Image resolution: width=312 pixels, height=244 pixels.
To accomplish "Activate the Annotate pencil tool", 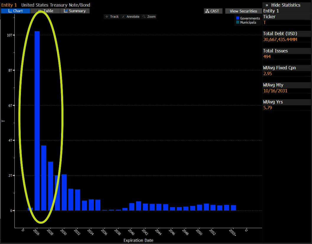I will click(130, 17).
